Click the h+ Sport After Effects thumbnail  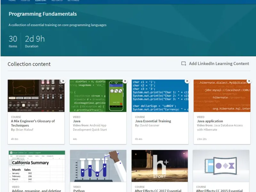(160, 166)
